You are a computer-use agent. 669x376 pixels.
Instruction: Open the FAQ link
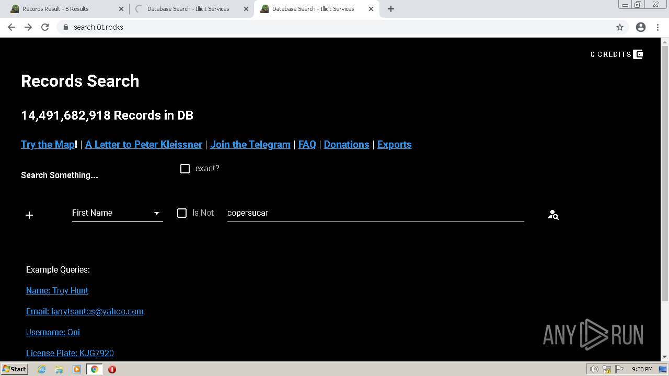point(307,145)
